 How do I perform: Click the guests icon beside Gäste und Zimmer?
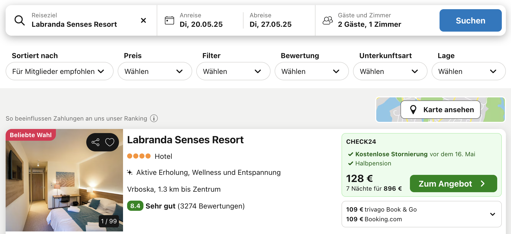point(328,20)
